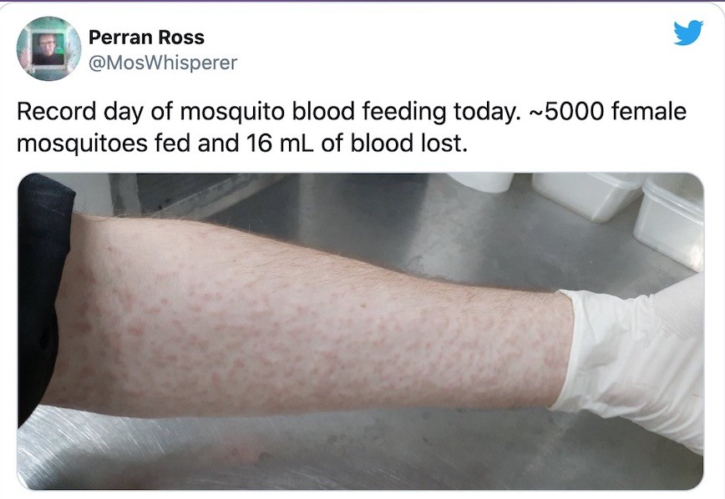Click the metal tray behind the arm
The image size is (725, 499).
point(194,194)
